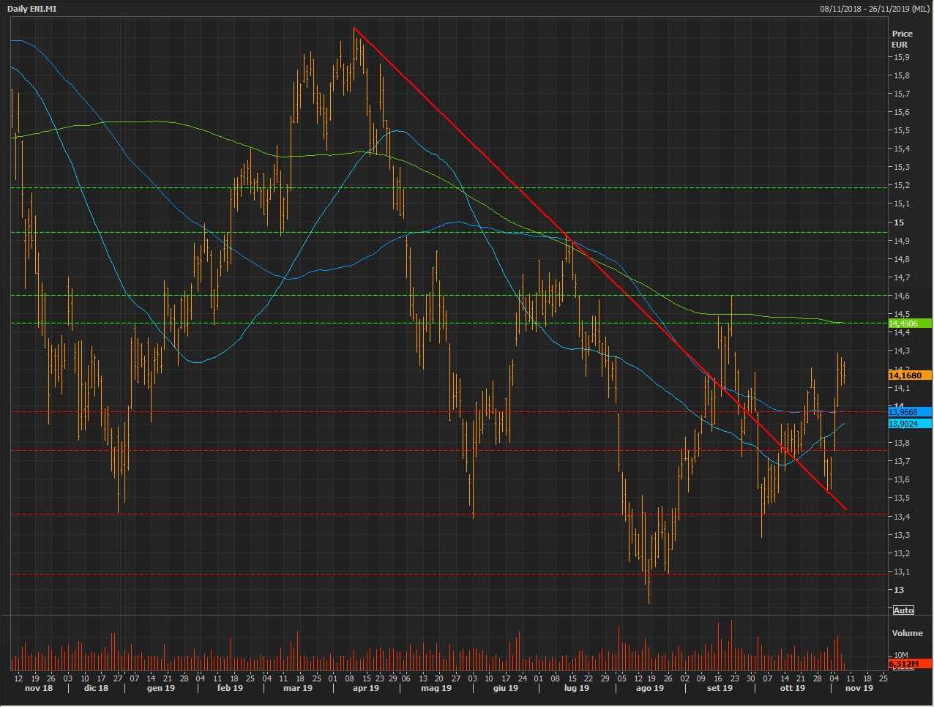Select the green 14,4506 price tag
The image size is (934, 707).
coord(908,323)
